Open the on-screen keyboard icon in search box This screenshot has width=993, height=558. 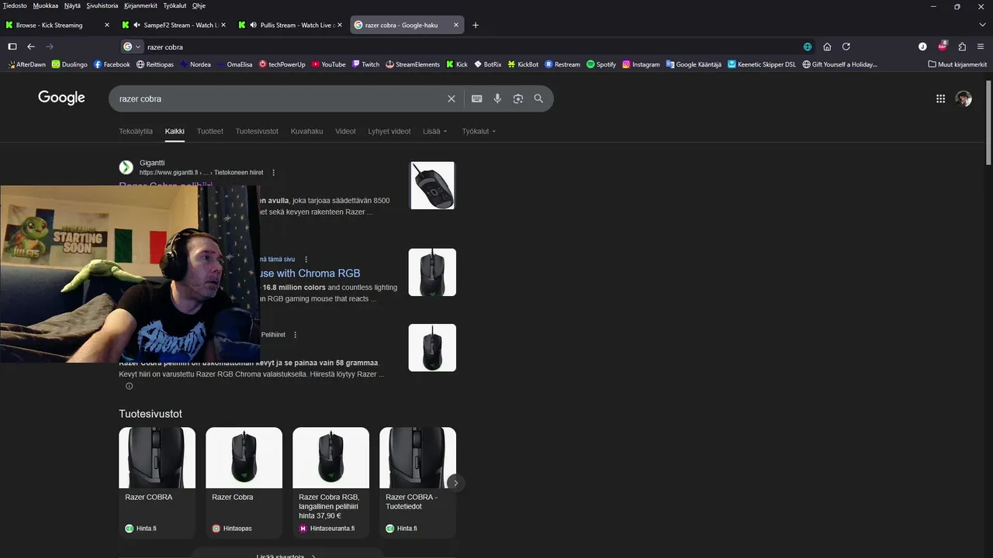click(476, 98)
